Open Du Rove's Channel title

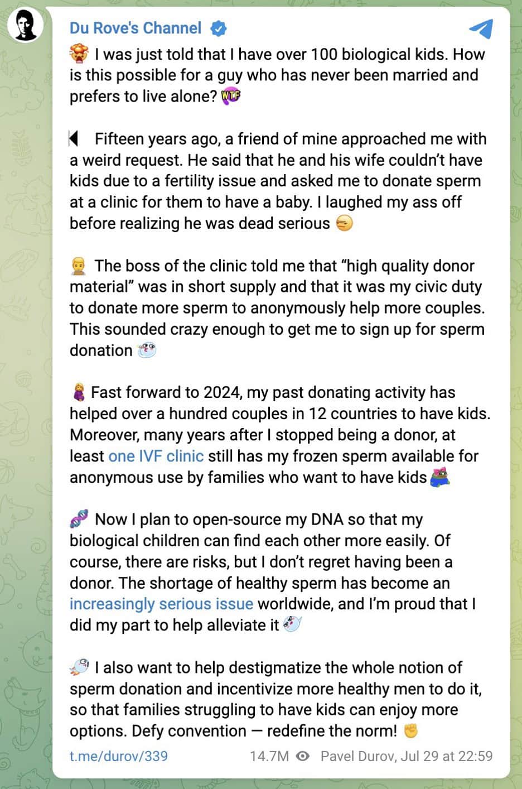(x=135, y=28)
